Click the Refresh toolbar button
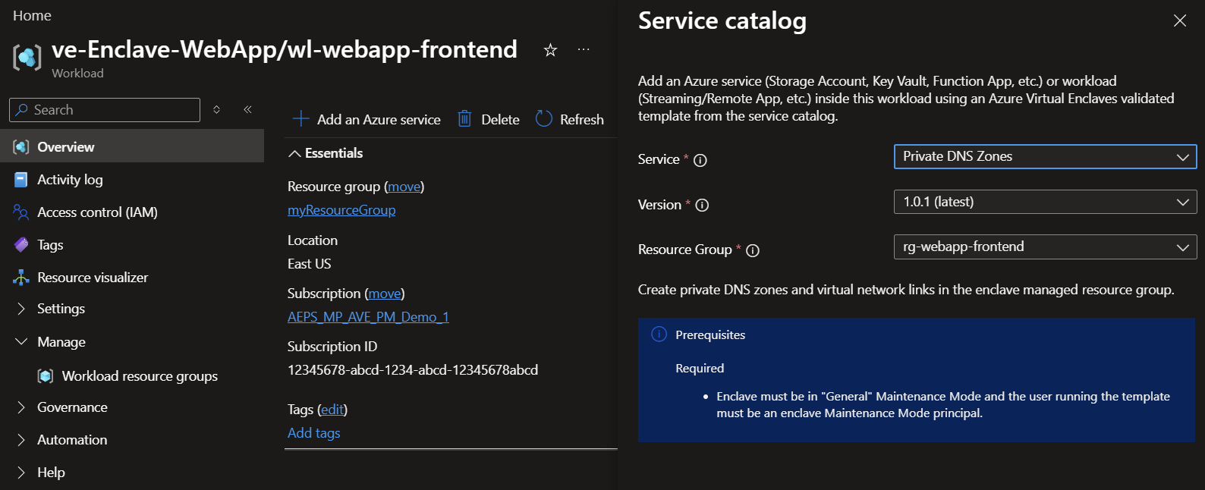 tap(570, 119)
